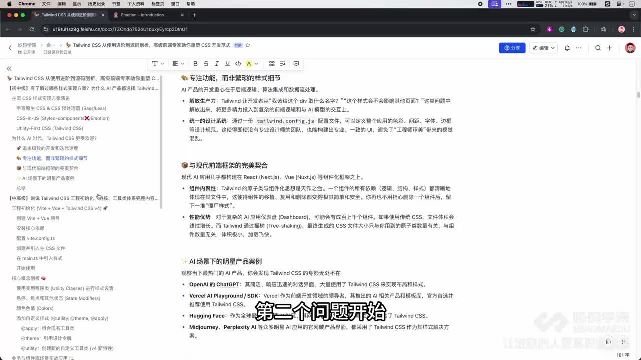Click the 妙码学院 breadcrumb link
Screen dimensions: 641x360
point(27,45)
